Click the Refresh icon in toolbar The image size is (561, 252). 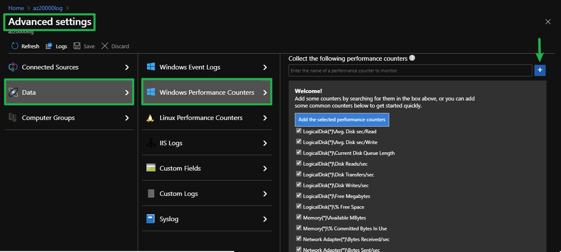[15, 46]
